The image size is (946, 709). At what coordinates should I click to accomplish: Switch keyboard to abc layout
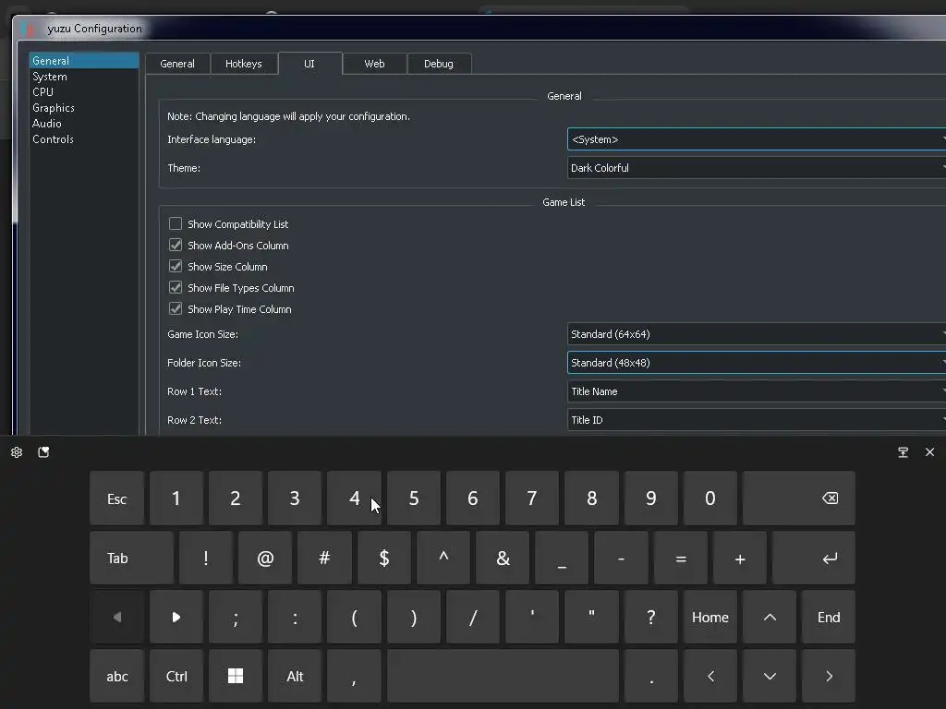pos(117,676)
